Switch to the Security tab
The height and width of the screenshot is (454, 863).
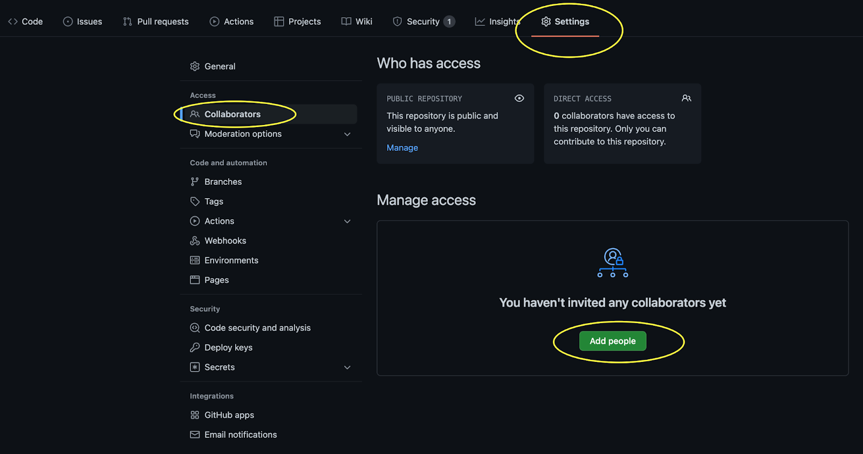pos(423,22)
